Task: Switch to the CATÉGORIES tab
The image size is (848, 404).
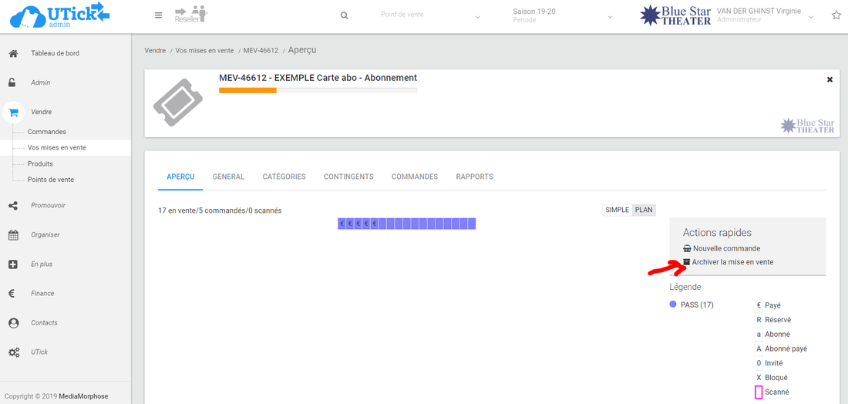Action: click(x=284, y=177)
